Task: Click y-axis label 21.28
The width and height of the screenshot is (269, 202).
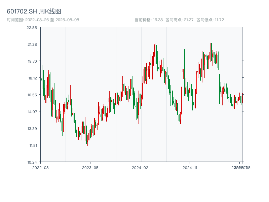Action: point(32,44)
